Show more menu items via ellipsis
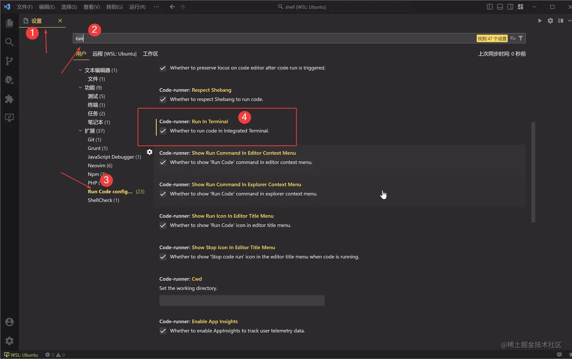572x359 pixels. point(156,7)
